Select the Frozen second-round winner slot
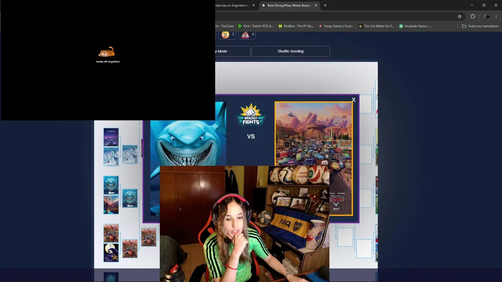This screenshot has width=502, height=282. click(x=130, y=154)
